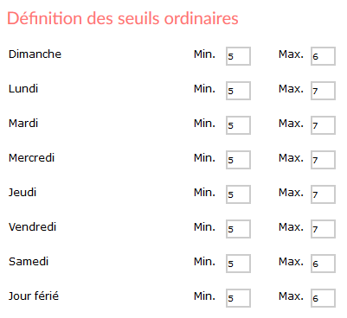Focus the Mardi Max. field
Image resolution: width=347 pixels, height=318 pixels.
pyautogui.click(x=323, y=125)
